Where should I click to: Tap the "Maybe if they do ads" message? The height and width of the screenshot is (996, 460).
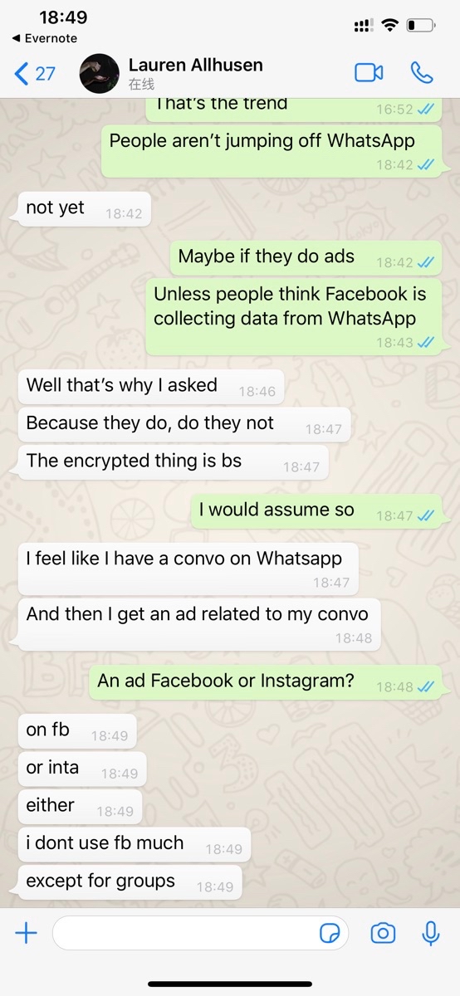(x=306, y=257)
